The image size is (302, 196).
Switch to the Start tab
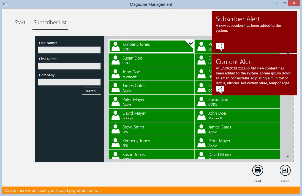coord(20,22)
